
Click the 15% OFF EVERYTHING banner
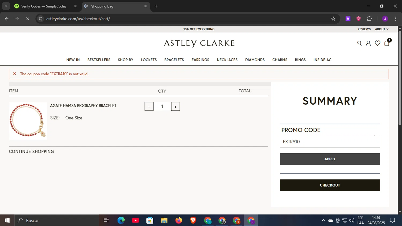(x=199, y=29)
